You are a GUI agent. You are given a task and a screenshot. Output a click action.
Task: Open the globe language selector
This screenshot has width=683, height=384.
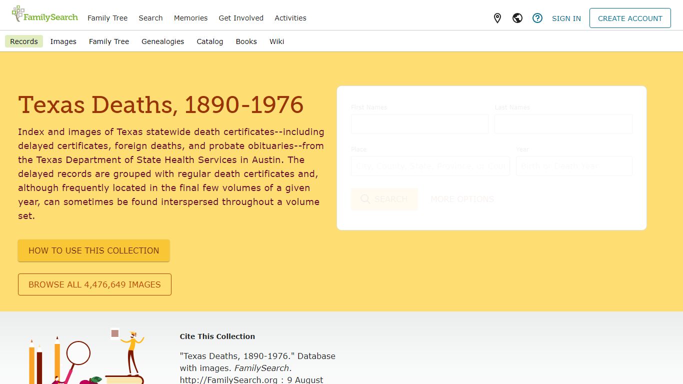pyautogui.click(x=517, y=18)
